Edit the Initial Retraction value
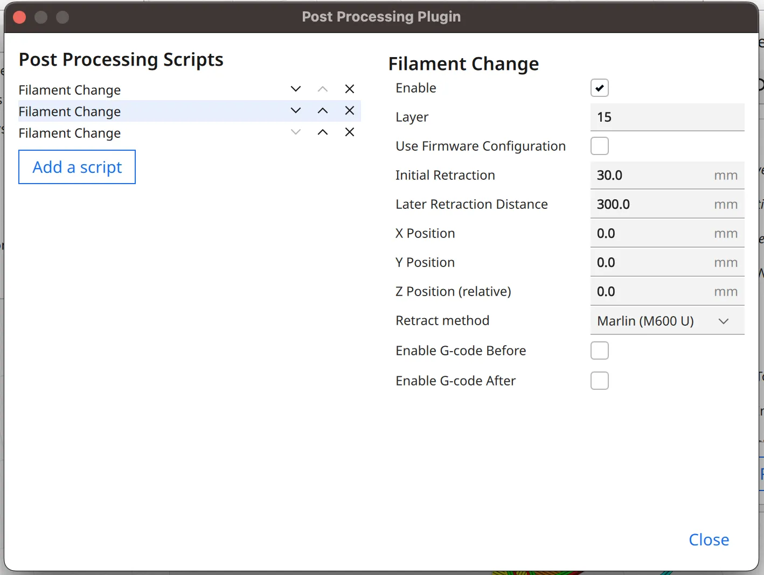 tap(652, 176)
